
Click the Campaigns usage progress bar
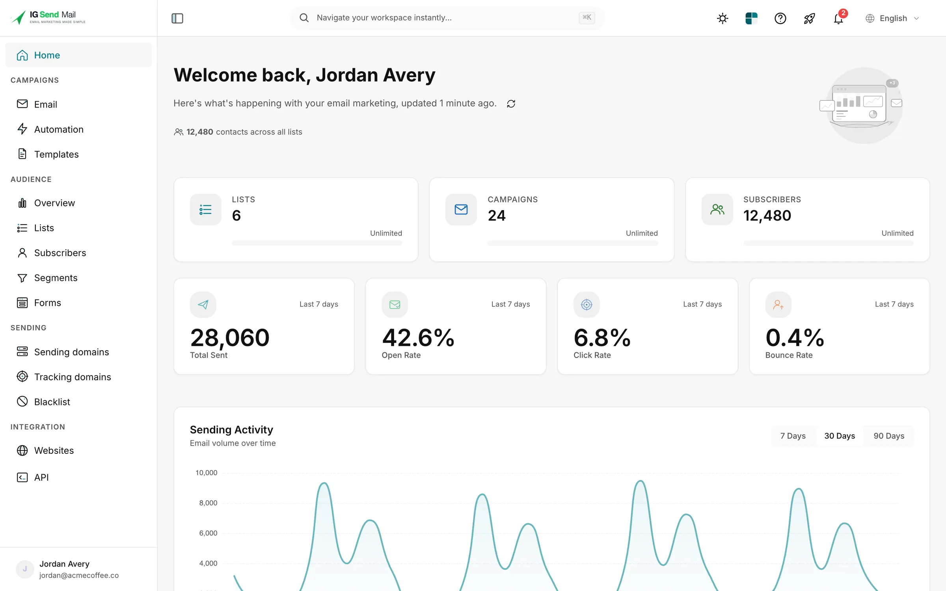pyautogui.click(x=573, y=243)
